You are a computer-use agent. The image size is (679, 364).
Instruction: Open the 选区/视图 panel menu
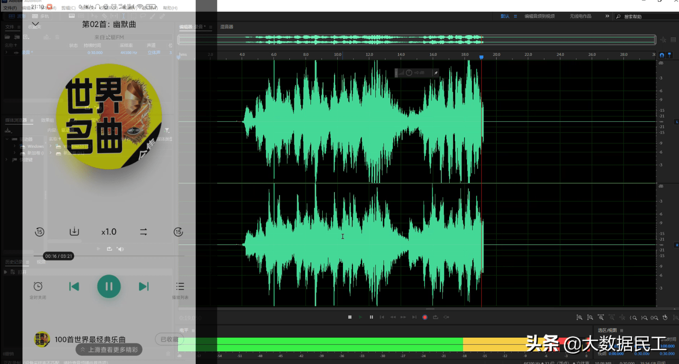click(621, 330)
